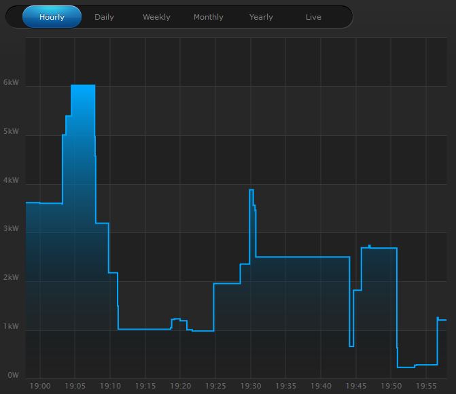This screenshot has height=394, width=456.
Task: Click the 1kW axis label
Action: (11, 326)
